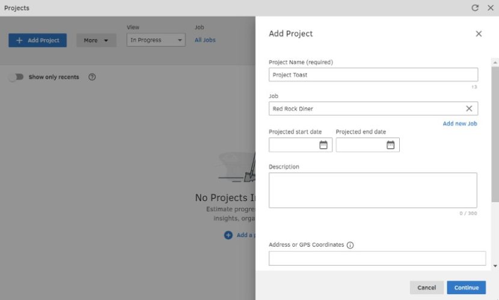The height and width of the screenshot is (300, 499).
Task: Click the Continue button
Action: pyautogui.click(x=466, y=287)
